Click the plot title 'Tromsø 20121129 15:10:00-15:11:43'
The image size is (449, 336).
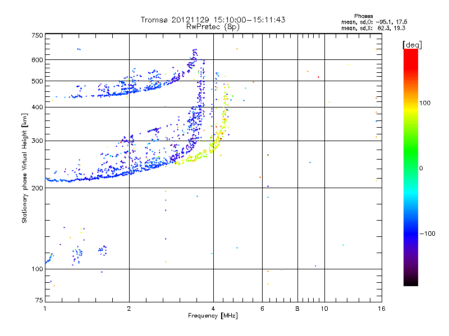click(213, 20)
